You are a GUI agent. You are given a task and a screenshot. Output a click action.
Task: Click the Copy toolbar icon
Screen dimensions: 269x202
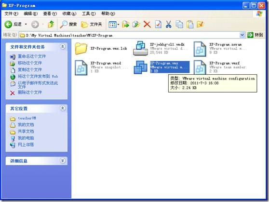(x=179, y=25)
